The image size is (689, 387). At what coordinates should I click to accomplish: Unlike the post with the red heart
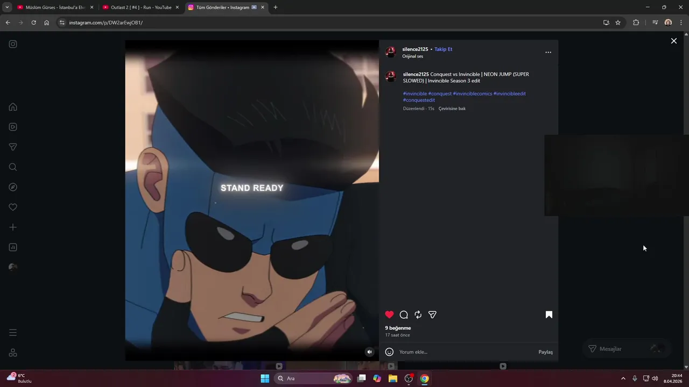[389, 314]
